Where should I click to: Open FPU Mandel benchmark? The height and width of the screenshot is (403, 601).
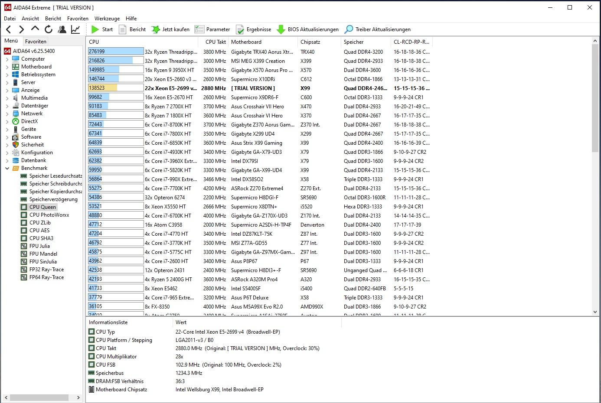(43, 254)
